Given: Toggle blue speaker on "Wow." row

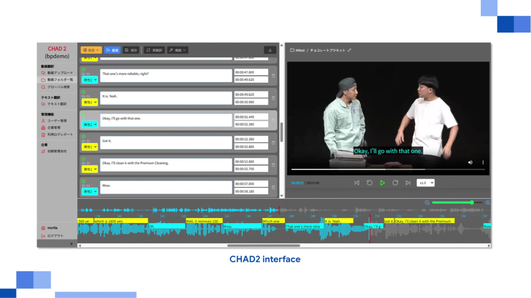Looking at the screenshot, I should pos(83,186).
